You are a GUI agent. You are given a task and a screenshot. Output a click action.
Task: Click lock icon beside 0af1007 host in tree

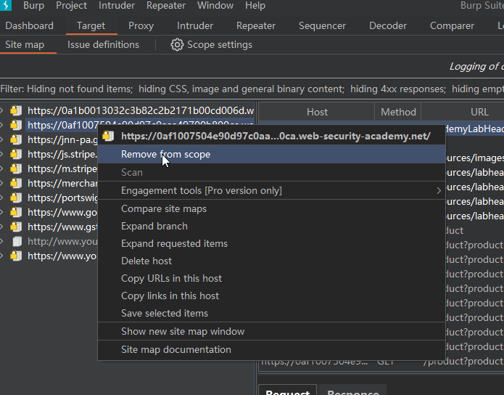(x=16, y=125)
